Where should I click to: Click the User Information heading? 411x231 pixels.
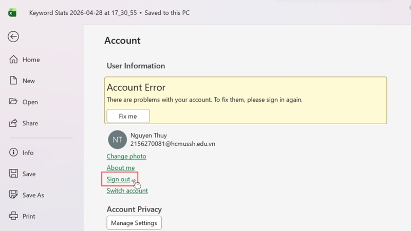136,66
